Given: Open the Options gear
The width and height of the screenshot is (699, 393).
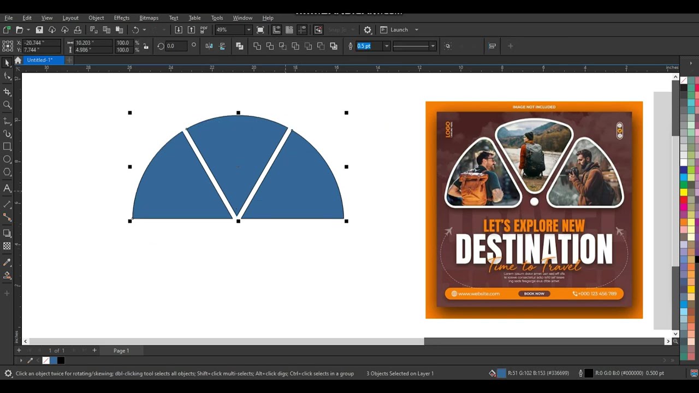Looking at the screenshot, I should (368, 29).
